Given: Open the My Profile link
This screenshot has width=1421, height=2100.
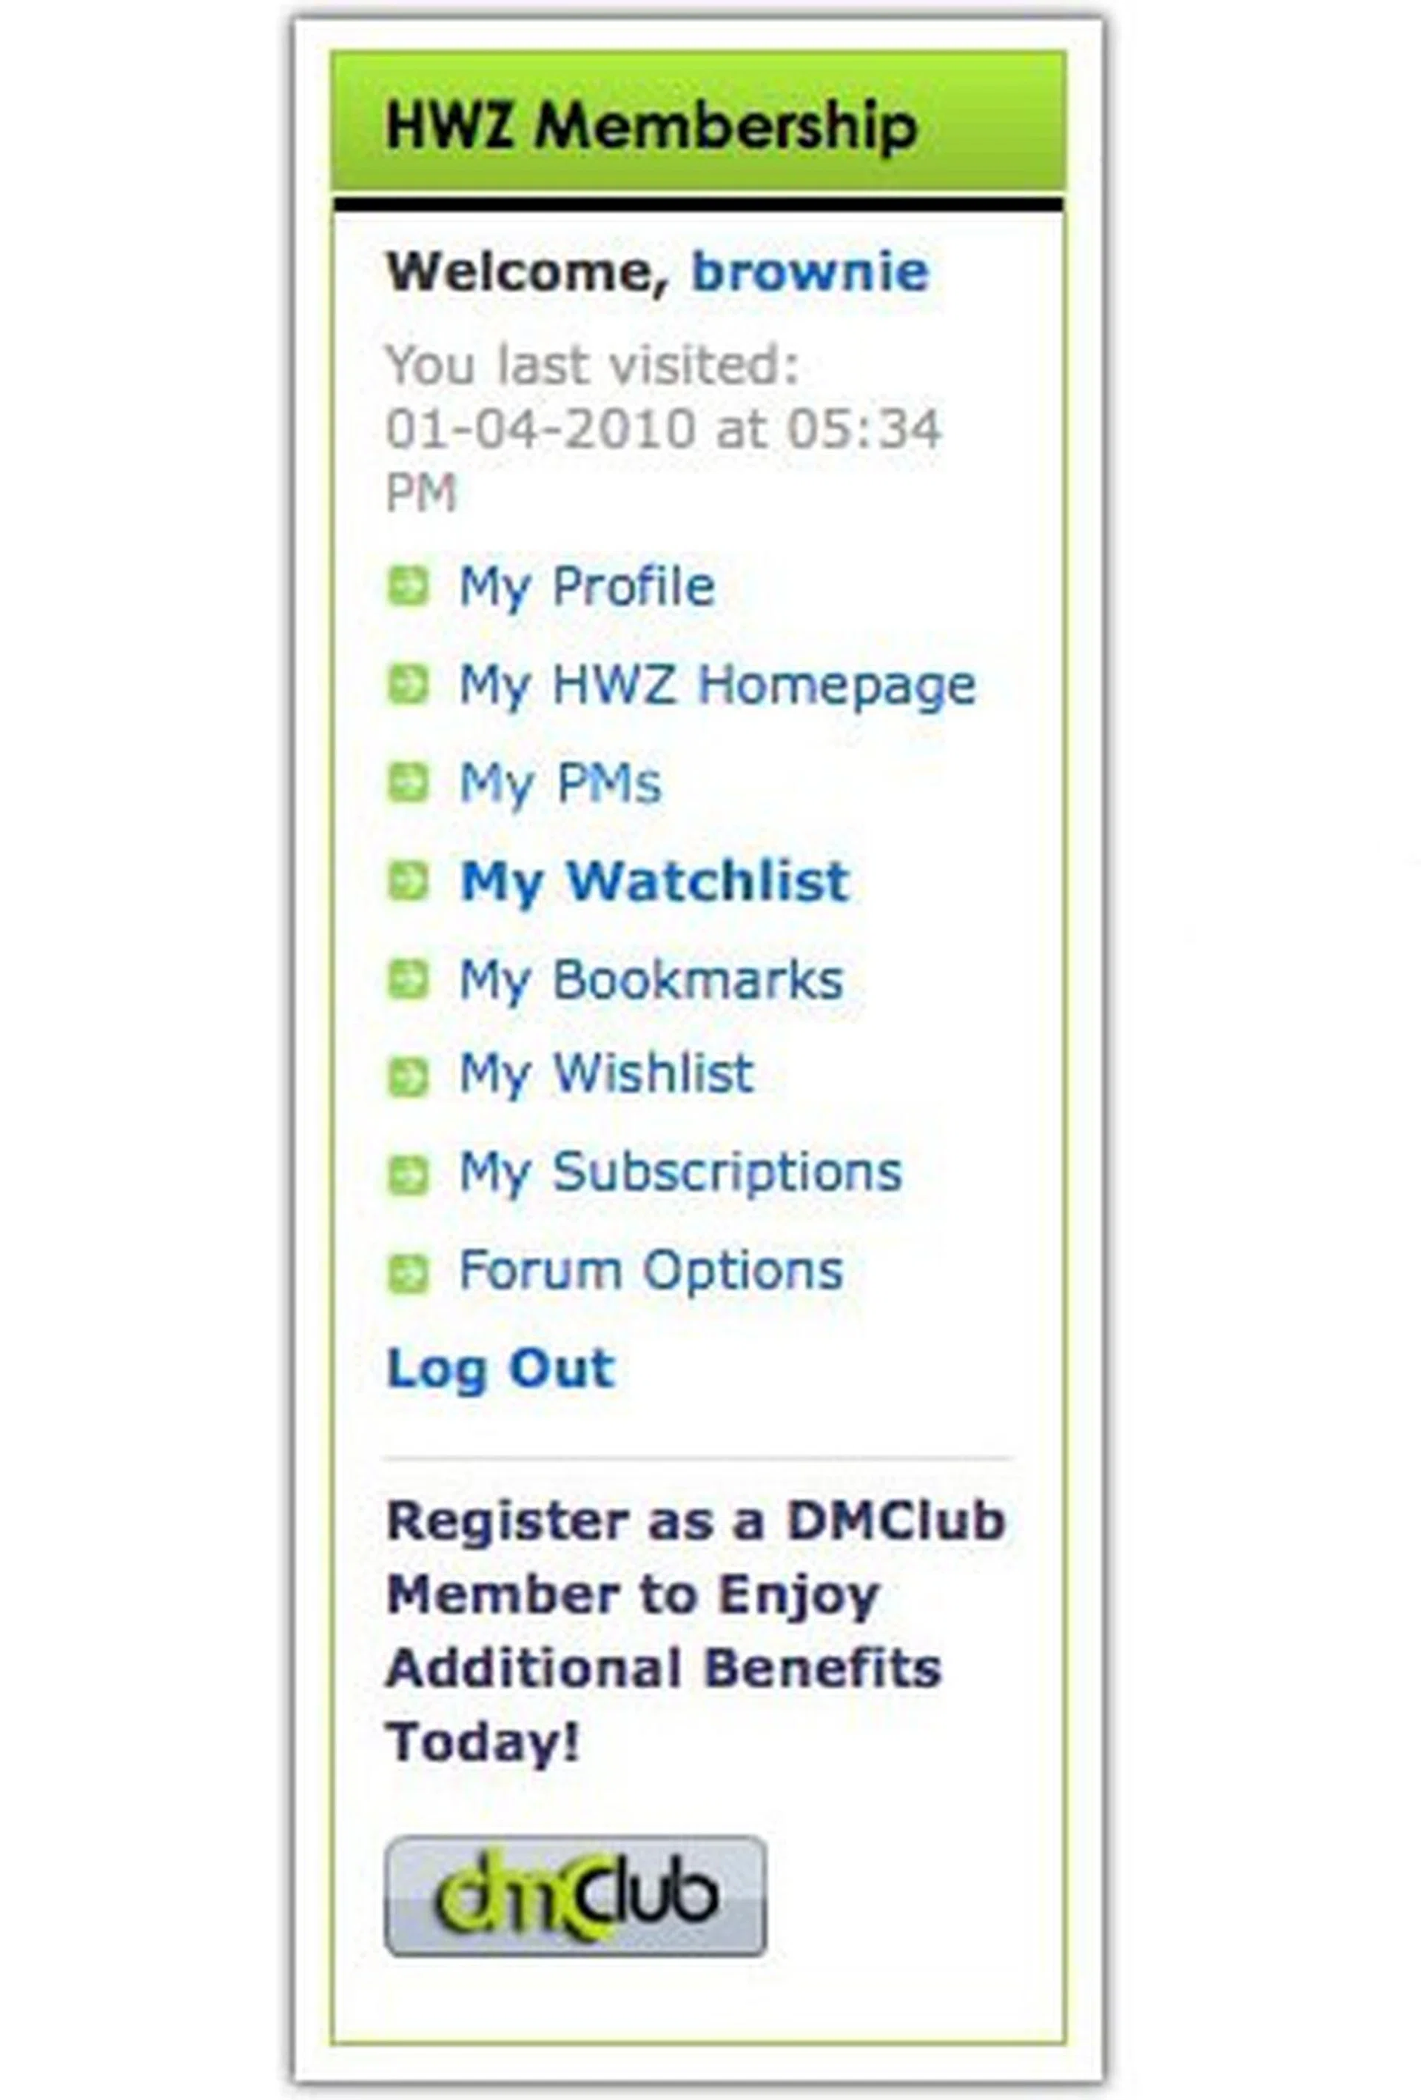Looking at the screenshot, I should (x=587, y=586).
